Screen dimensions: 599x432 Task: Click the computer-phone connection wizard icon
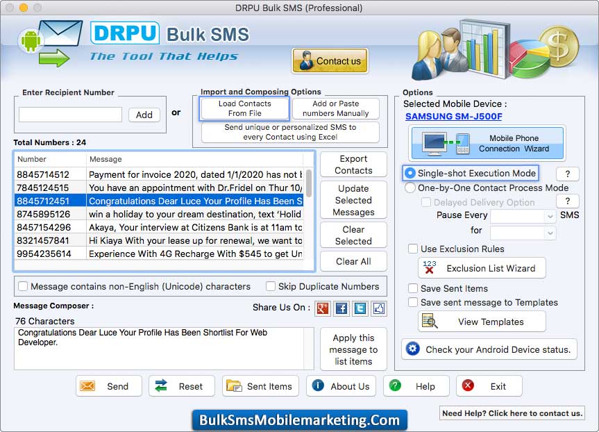pos(446,143)
